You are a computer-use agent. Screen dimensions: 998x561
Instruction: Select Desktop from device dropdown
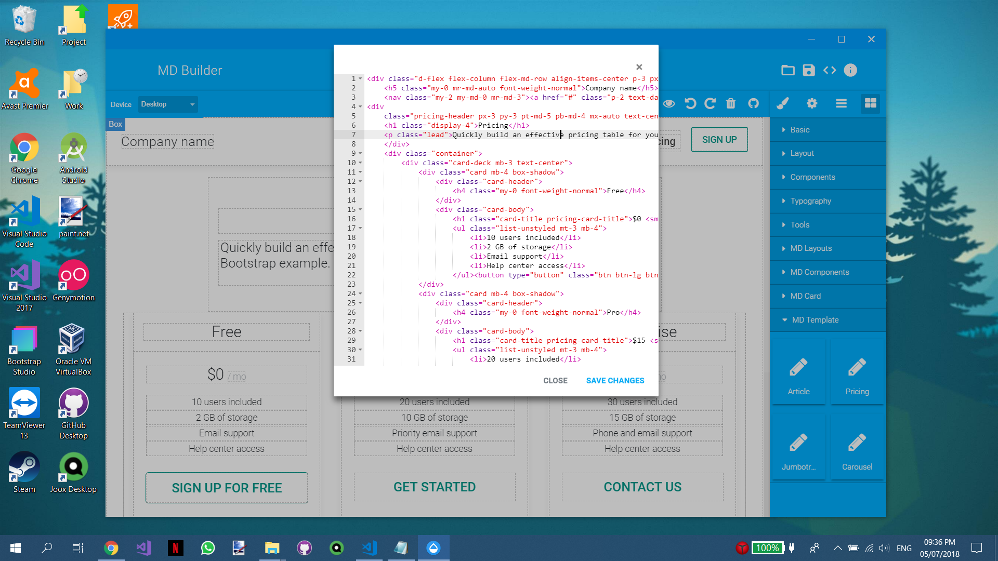166,104
